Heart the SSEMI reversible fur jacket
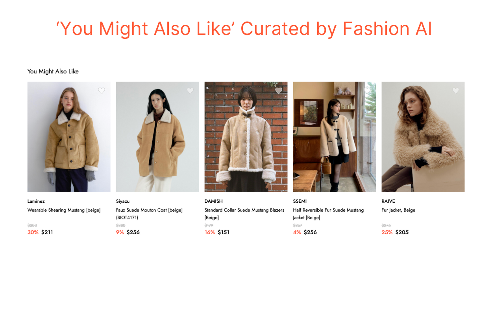The height and width of the screenshot is (317, 492). click(x=367, y=91)
